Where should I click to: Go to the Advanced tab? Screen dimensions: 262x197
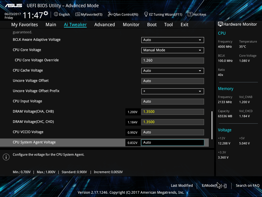point(105,25)
